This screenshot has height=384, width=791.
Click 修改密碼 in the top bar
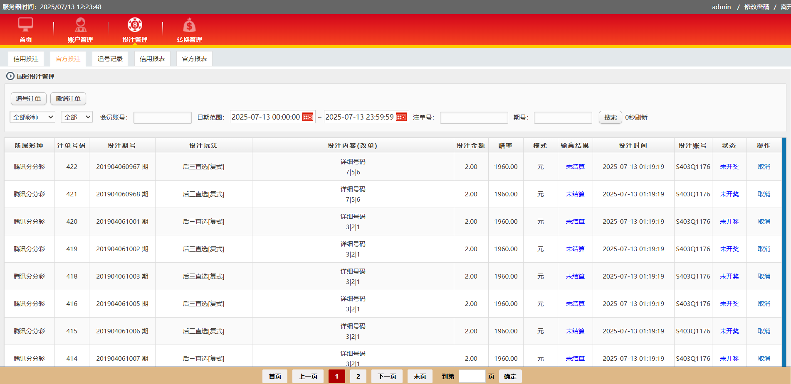pyautogui.click(x=756, y=7)
